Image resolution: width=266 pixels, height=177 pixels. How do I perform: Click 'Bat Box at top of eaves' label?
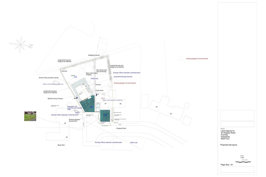[x=55, y=99]
